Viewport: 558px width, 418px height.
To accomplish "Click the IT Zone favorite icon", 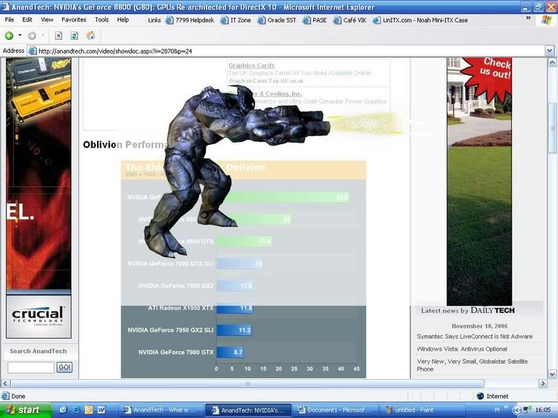I will pyautogui.click(x=224, y=20).
